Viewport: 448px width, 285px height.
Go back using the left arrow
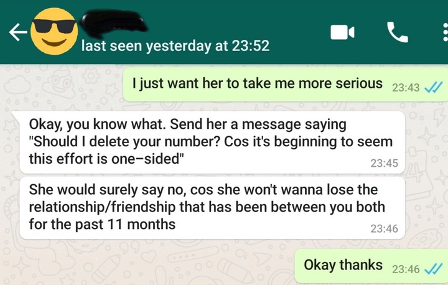click(x=18, y=32)
